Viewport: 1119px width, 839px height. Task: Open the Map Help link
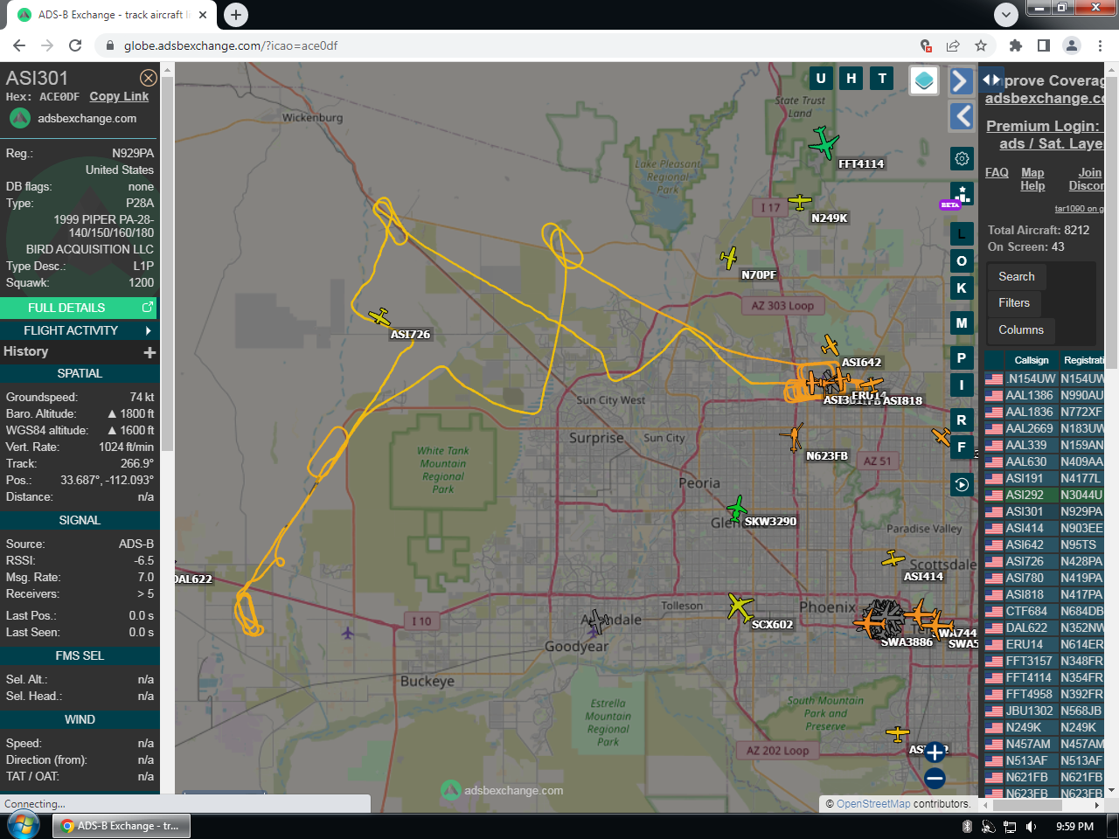click(1032, 179)
